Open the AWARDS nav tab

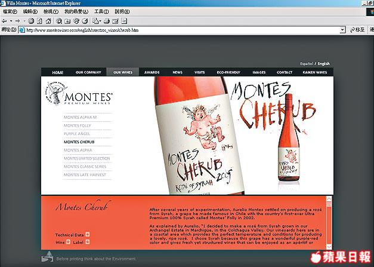click(x=152, y=72)
